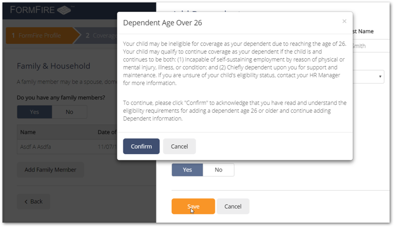Screen dimensions: 394x227
Task: Select No toggle above the Save button
Action: (x=218, y=170)
